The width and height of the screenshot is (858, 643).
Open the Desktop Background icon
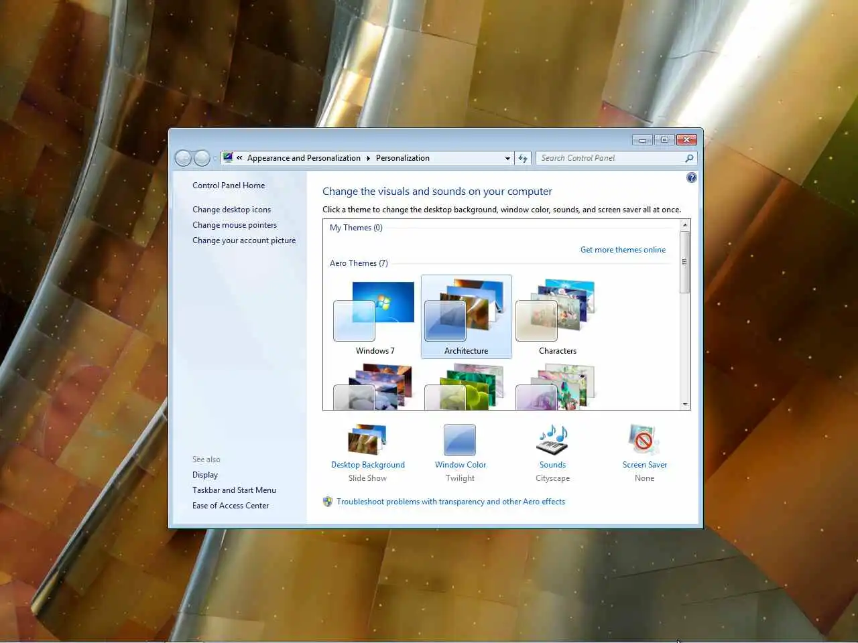tap(367, 439)
